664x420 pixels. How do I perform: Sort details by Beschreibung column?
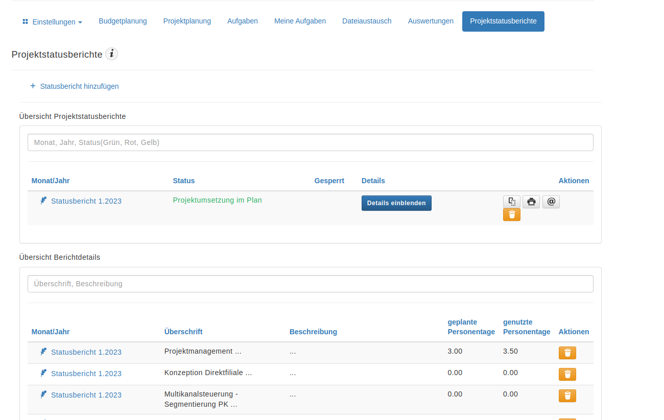tap(313, 332)
